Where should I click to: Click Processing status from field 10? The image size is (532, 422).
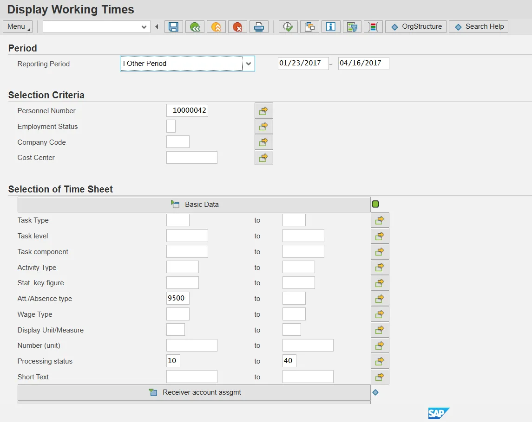tap(173, 361)
